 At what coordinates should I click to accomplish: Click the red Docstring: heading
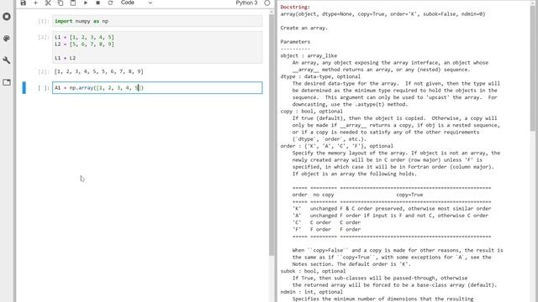295,7
